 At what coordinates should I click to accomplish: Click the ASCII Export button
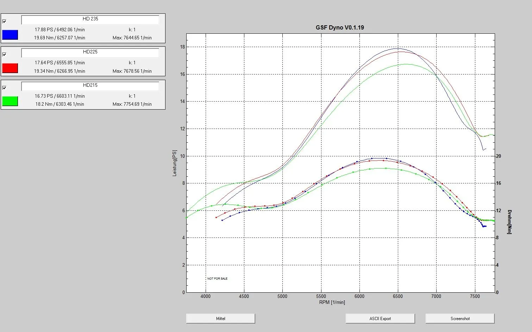[380, 319]
